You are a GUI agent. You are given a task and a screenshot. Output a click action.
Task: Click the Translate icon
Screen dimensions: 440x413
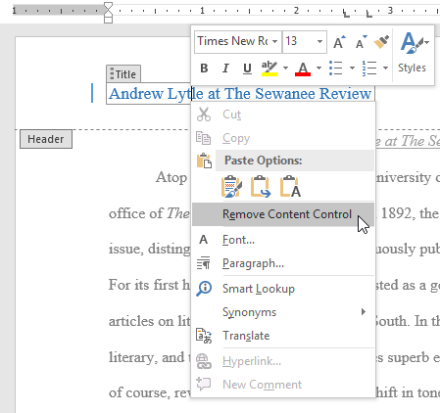pyautogui.click(x=204, y=336)
